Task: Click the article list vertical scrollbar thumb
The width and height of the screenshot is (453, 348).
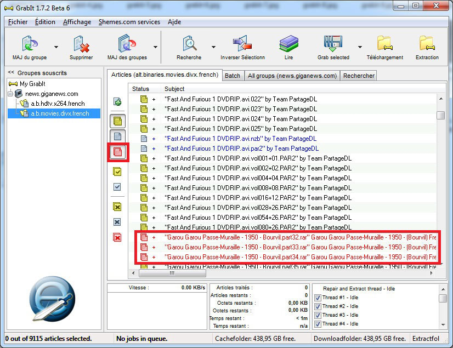Action: pos(440,115)
